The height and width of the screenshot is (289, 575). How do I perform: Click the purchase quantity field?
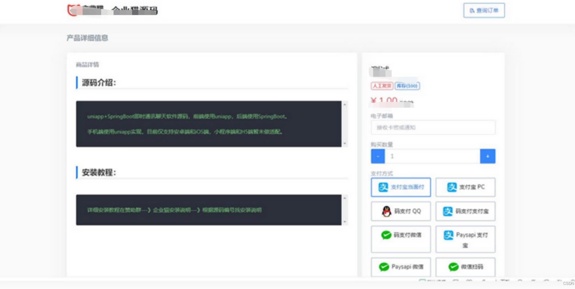click(x=432, y=156)
